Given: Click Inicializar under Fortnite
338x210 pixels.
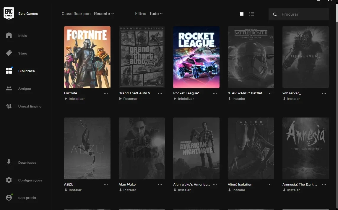Looking at the screenshot, I should [x=74, y=99].
